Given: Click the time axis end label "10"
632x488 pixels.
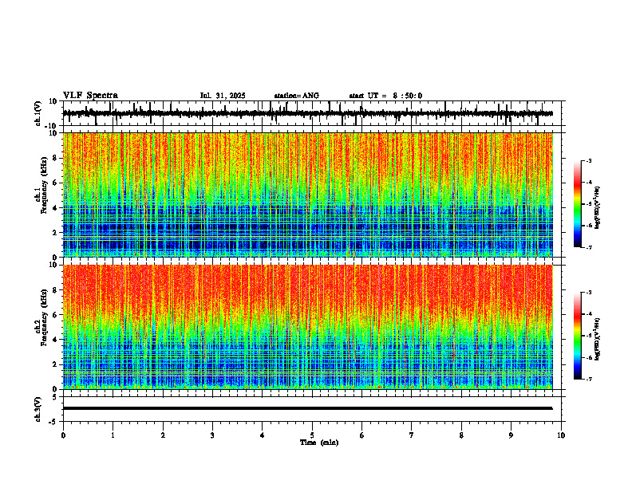Looking at the screenshot, I should pos(561,435).
